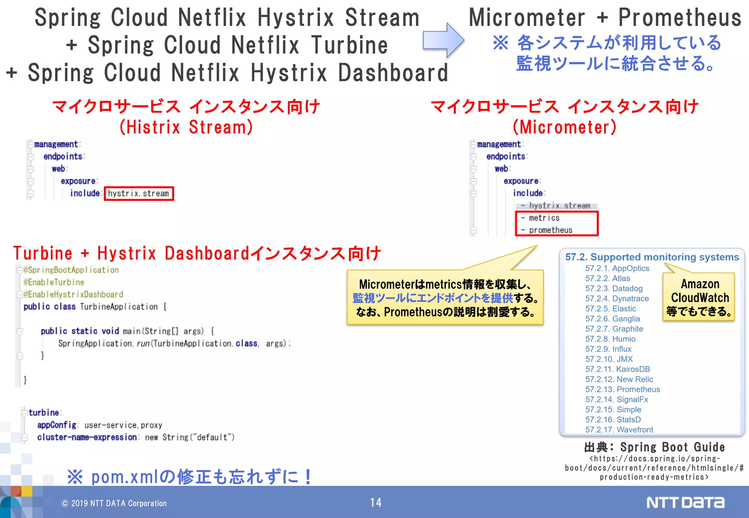This screenshot has width=749, height=518.
Task: Open the 57.2.5. Elastic link
Action: tap(610, 309)
